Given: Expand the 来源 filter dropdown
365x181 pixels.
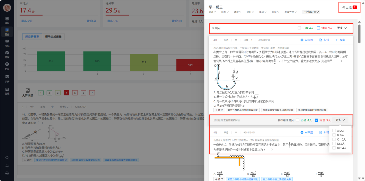Looking at the screenshot, I should (212, 12).
